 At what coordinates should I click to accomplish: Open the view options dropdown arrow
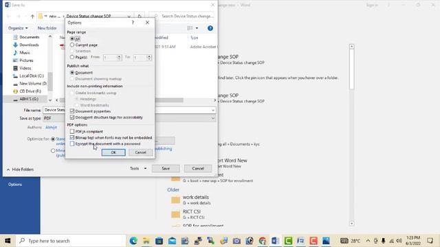[197, 28]
